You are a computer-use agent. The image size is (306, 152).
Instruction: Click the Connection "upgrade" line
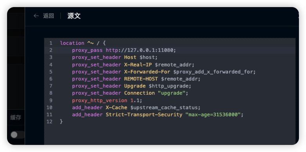[130, 93]
